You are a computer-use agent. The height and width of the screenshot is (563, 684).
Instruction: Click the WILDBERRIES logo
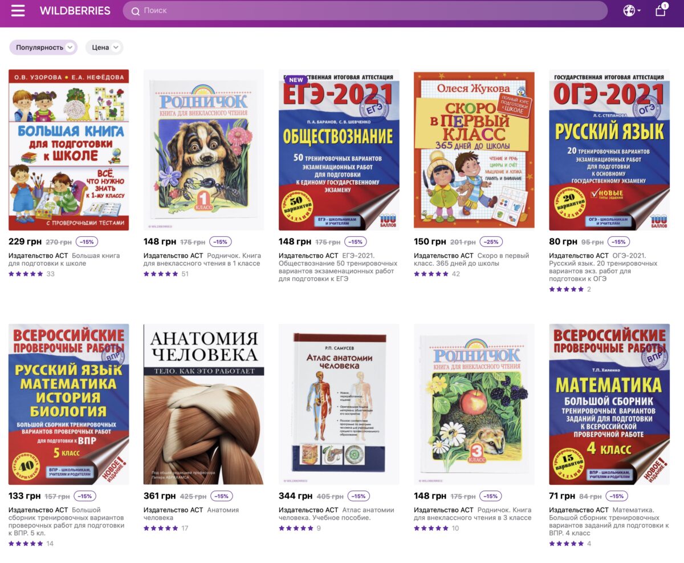coord(75,11)
